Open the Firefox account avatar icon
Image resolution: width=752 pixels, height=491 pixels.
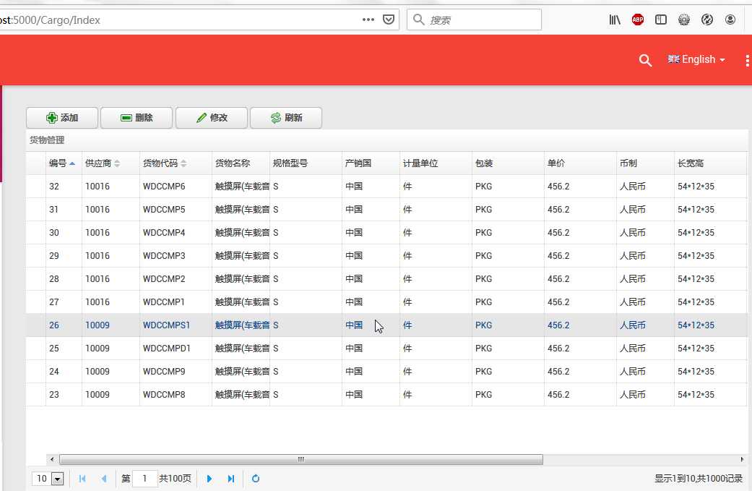click(730, 20)
